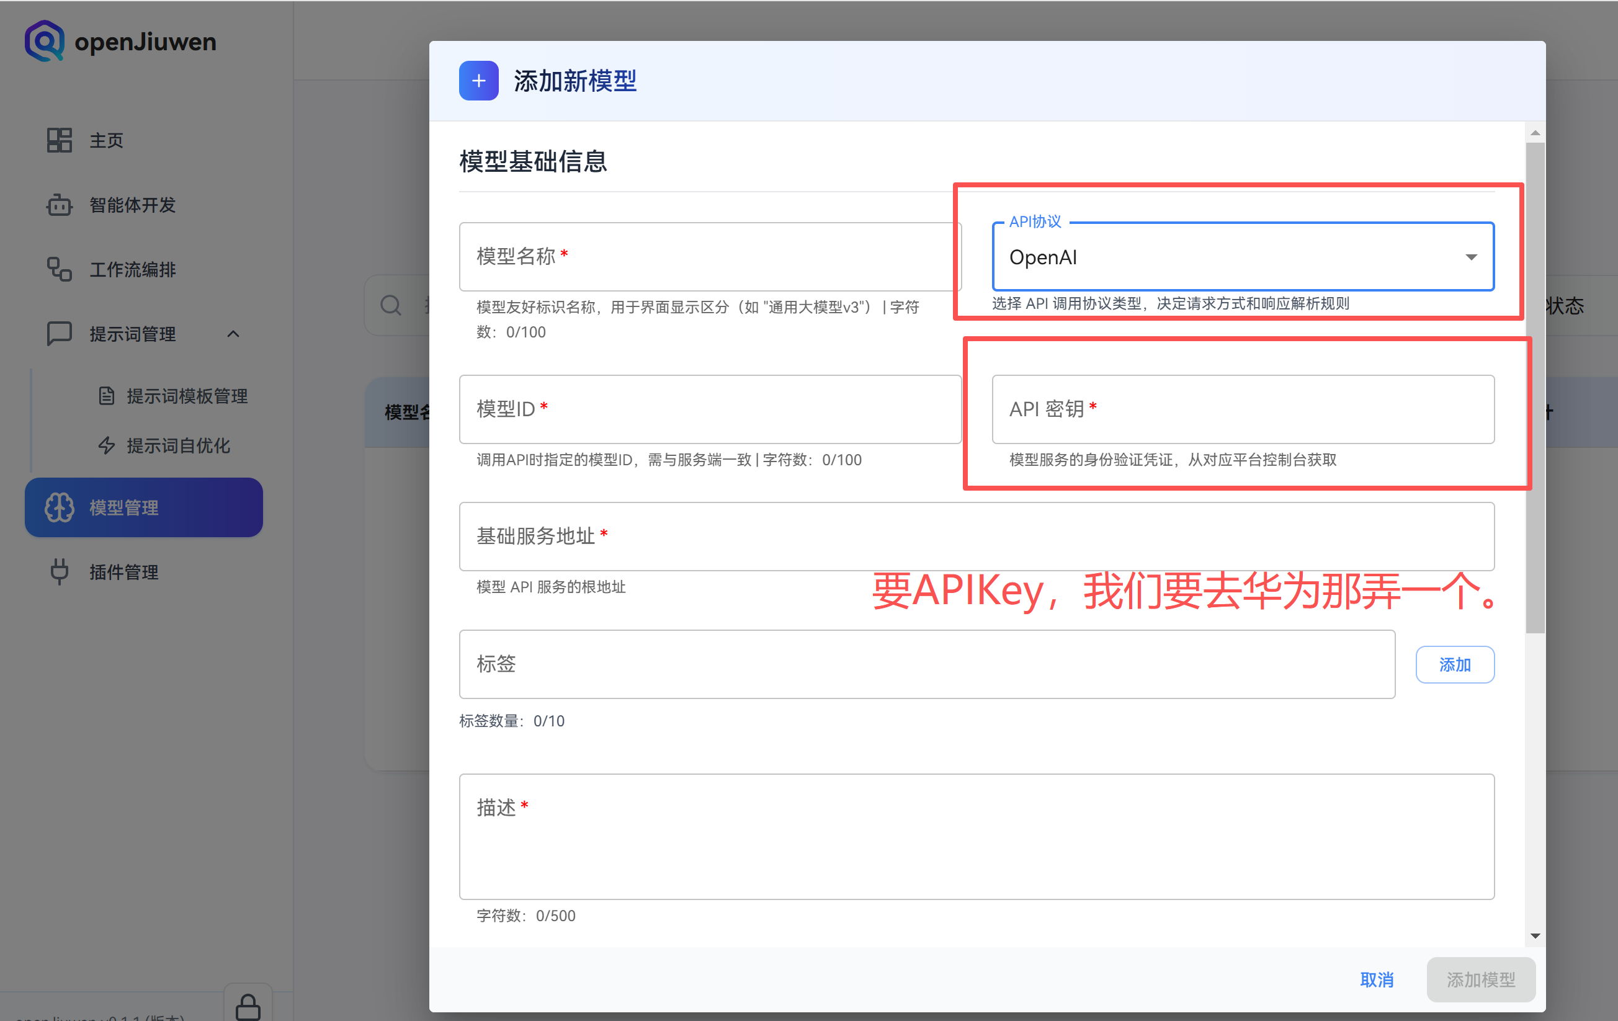1618x1021 pixels.
Task: Click the 插件管理 plug icon
Action: pyautogui.click(x=59, y=572)
